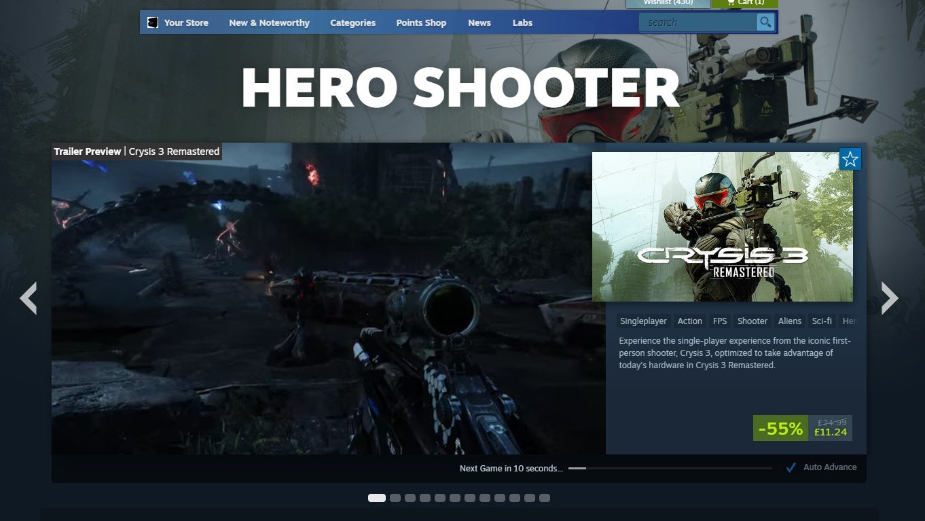The height and width of the screenshot is (521, 925).
Task: Open the Labs page
Action: [522, 22]
